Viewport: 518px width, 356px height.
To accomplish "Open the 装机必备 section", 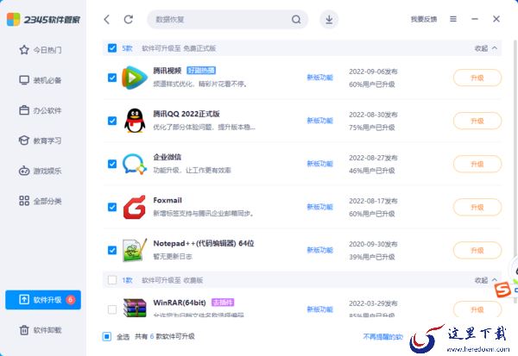I will (41, 80).
